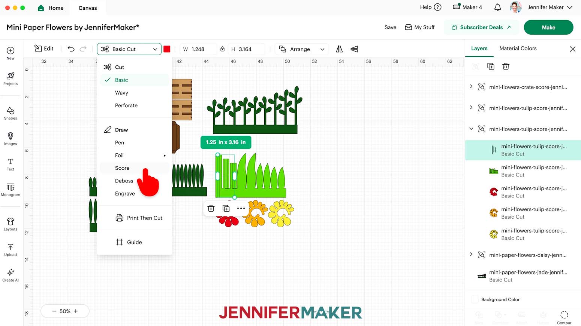This screenshot has width=581, height=326.
Task: Click trash icon on canvas floating toolbar
Action: point(211,208)
